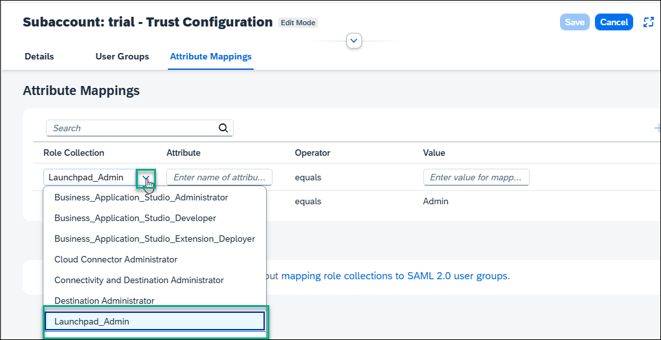Click equals operator in first row
The height and width of the screenshot is (340, 661).
pos(308,178)
